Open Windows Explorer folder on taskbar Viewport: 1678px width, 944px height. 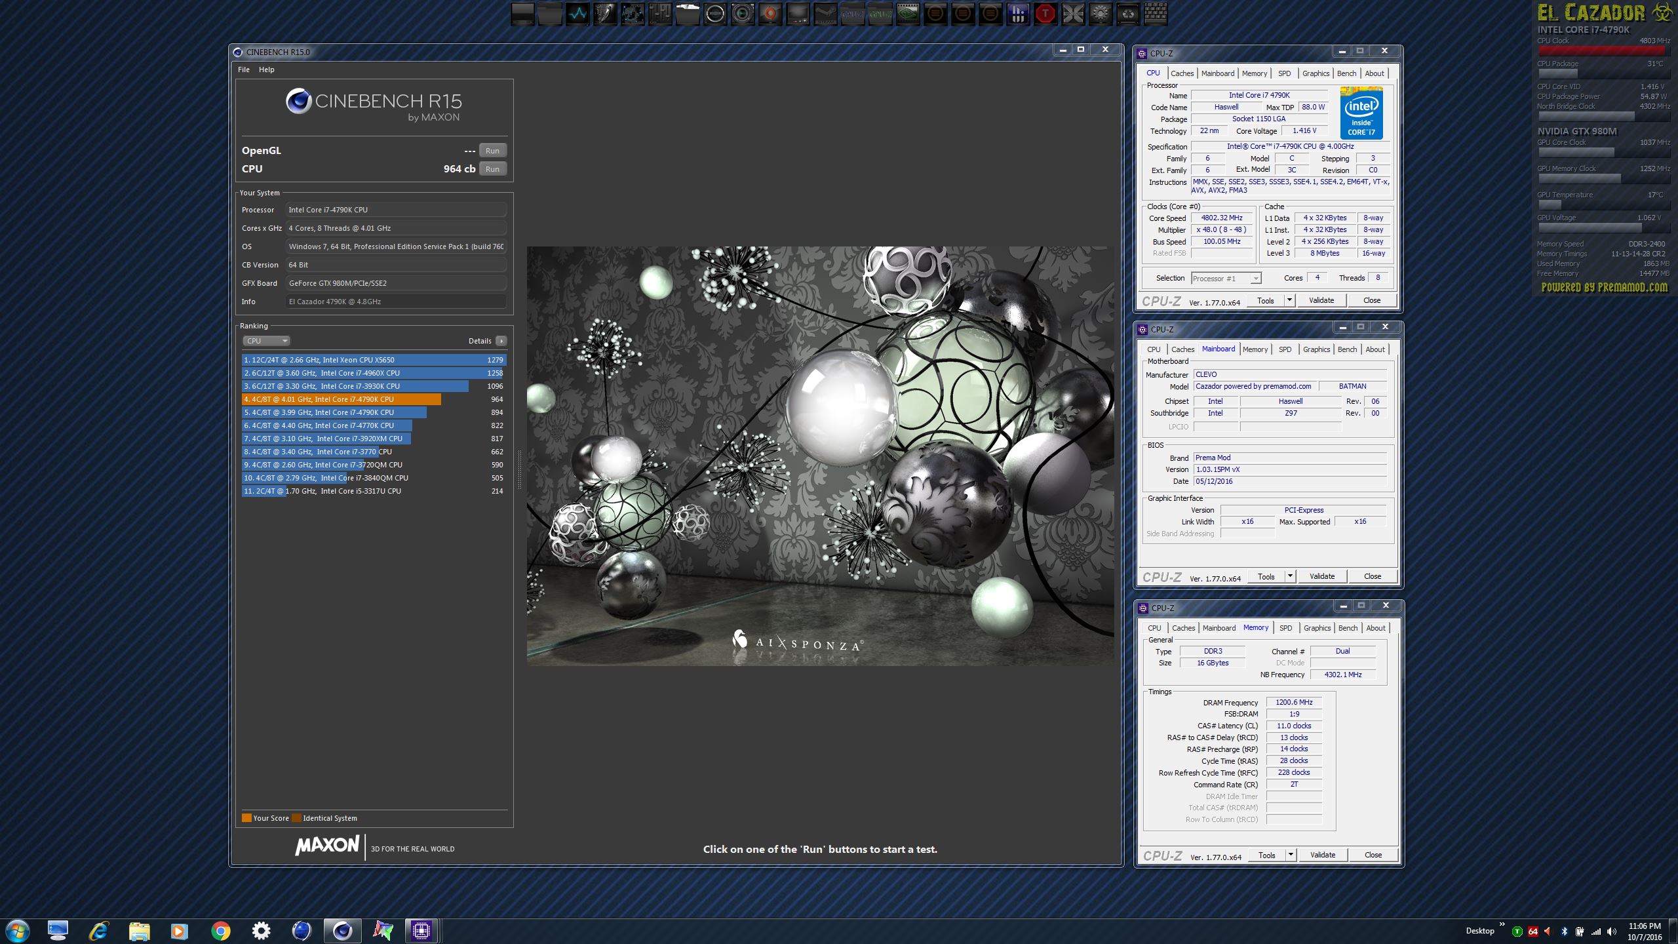pyautogui.click(x=139, y=931)
